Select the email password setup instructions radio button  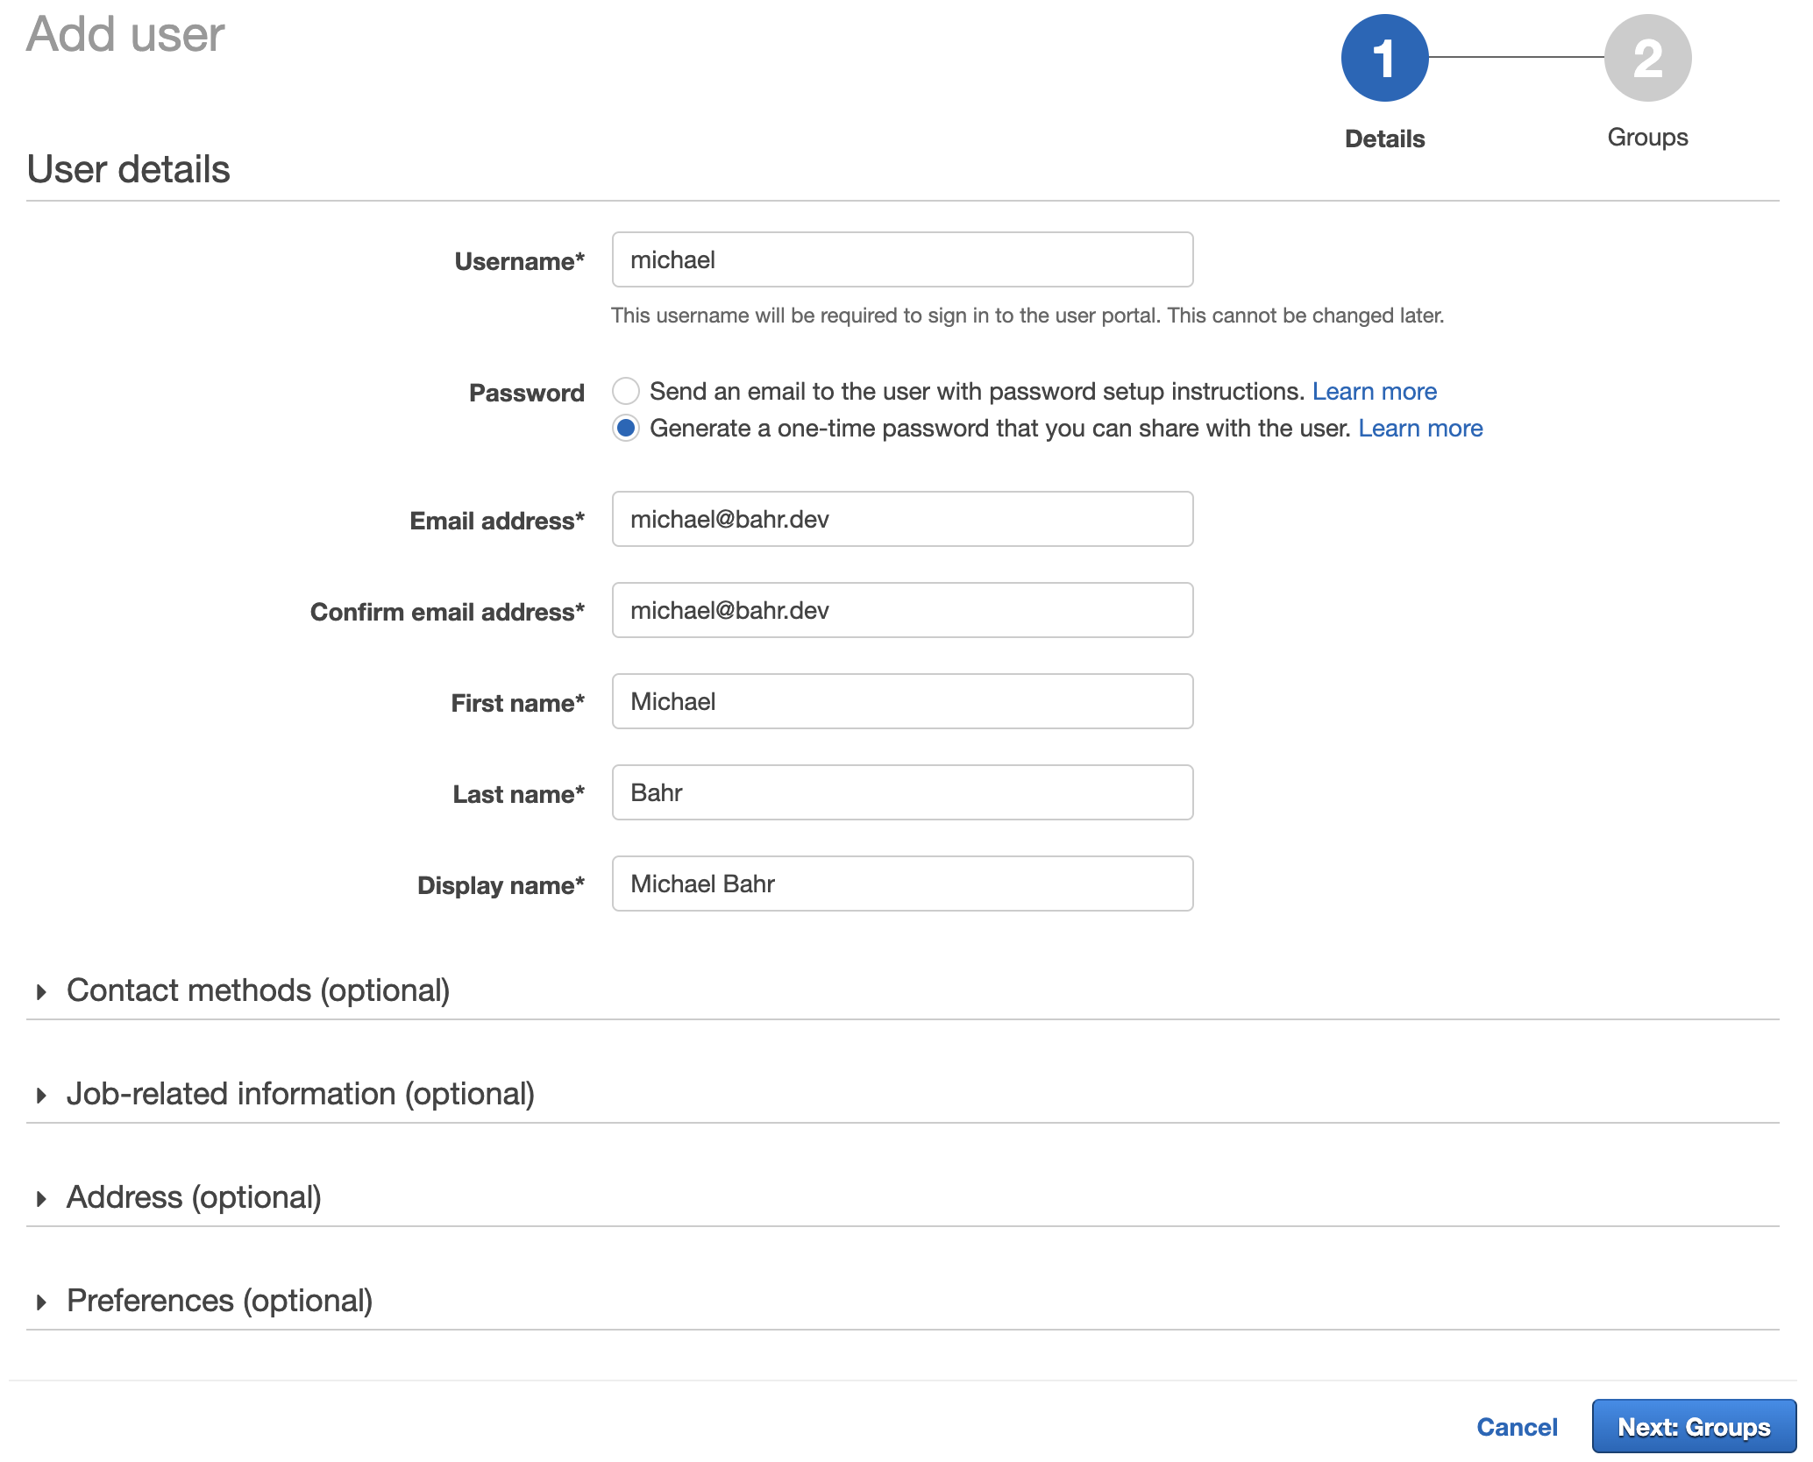pyautogui.click(x=625, y=391)
